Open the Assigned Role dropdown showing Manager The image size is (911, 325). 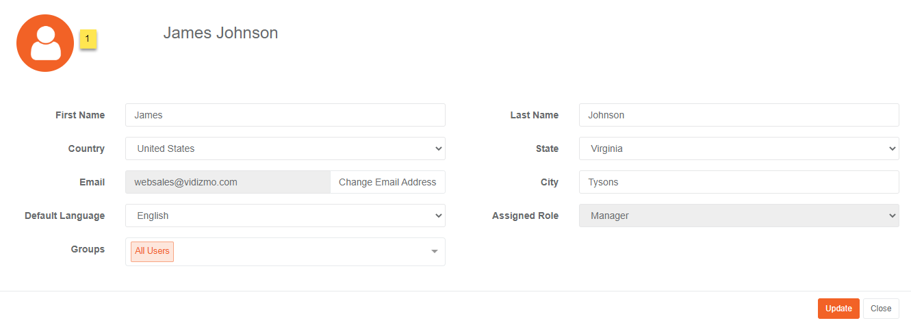tap(739, 216)
